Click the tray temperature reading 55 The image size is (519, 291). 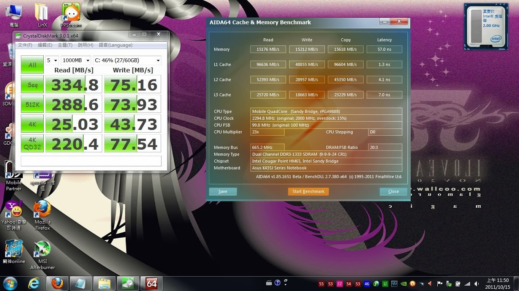[321, 284]
